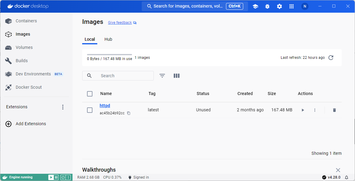The width and height of the screenshot is (355, 181).
Task: Open the extensions grid icon
Action: [292, 6]
